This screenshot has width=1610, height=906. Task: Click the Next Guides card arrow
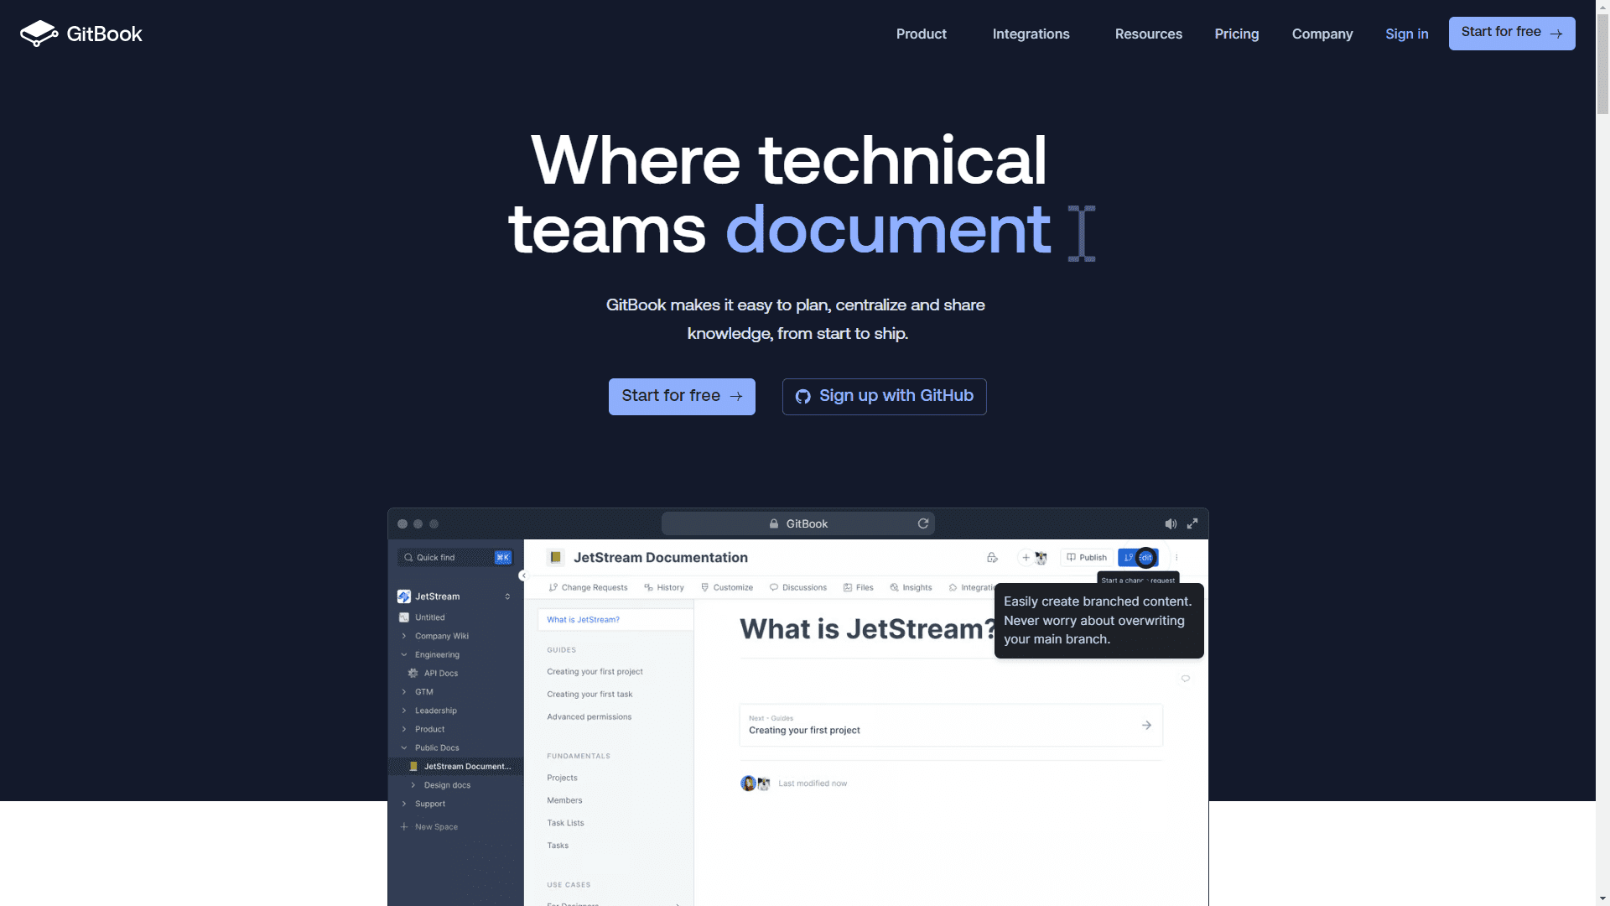[1146, 725]
